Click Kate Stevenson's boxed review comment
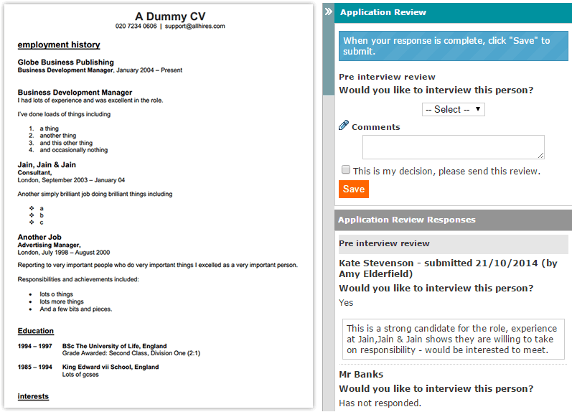The height and width of the screenshot is (412, 572). [452, 340]
